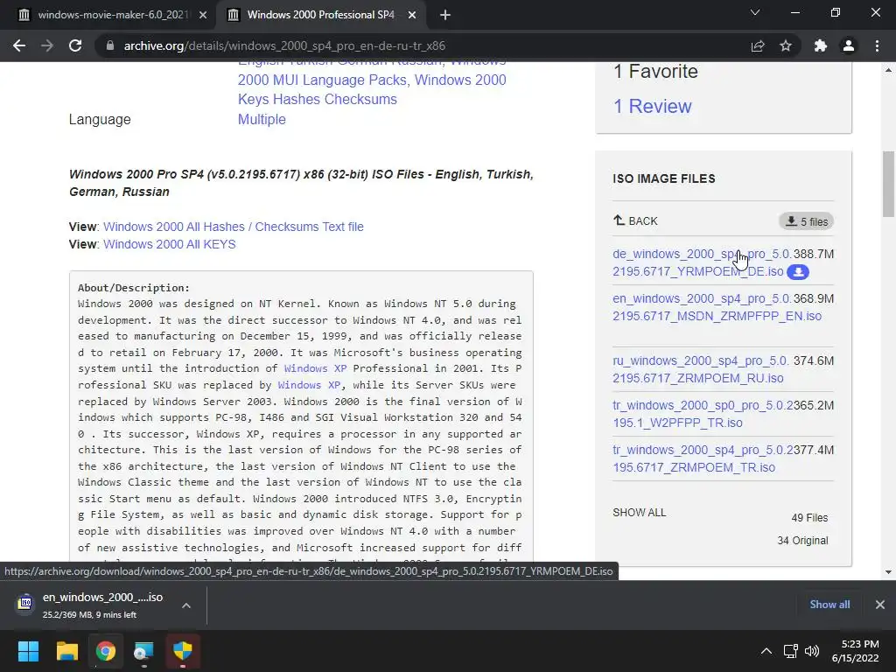
Task: Open ru_windows_2000_sp4_pro RU.iso link
Action: pos(701,369)
